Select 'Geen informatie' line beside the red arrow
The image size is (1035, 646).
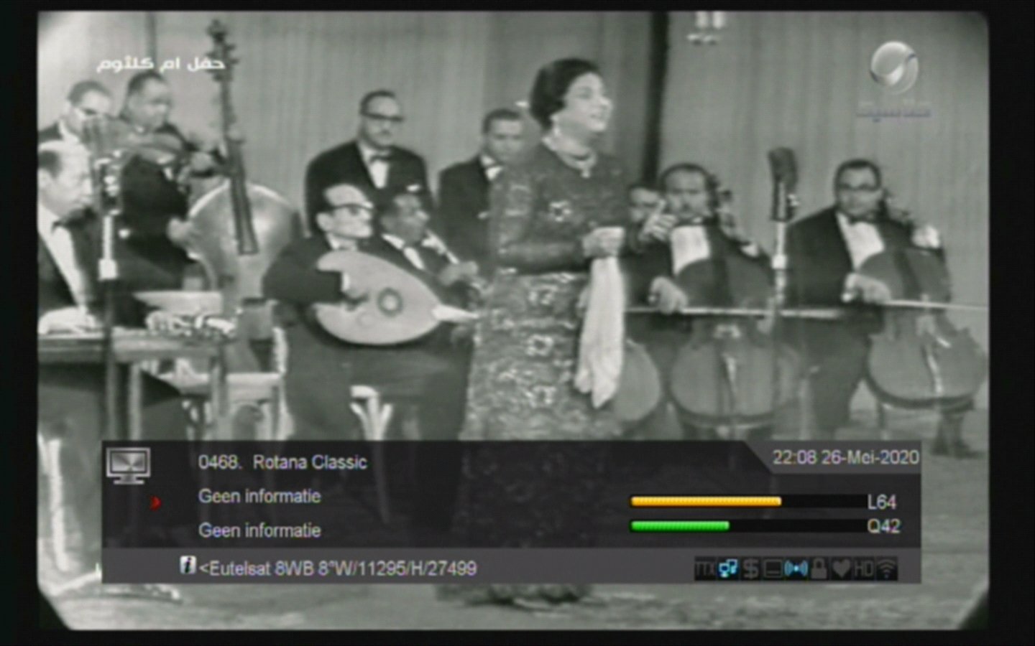(259, 497)
